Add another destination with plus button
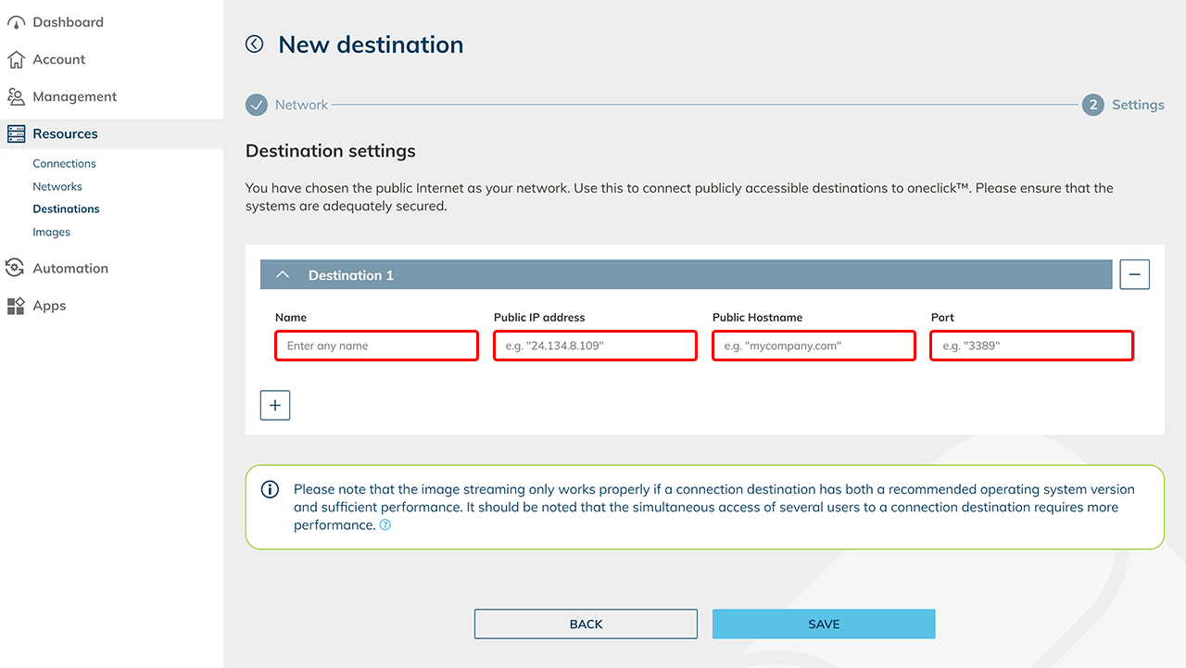 point(275,405)
